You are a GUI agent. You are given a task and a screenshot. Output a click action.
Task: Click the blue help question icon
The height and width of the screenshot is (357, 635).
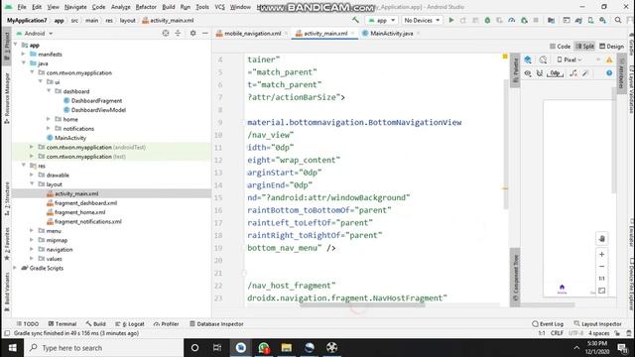[x=609, y=73]
